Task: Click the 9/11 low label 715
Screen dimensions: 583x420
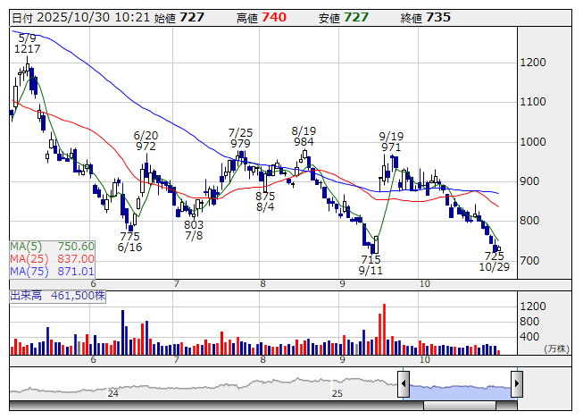Action: pos(371,258)
